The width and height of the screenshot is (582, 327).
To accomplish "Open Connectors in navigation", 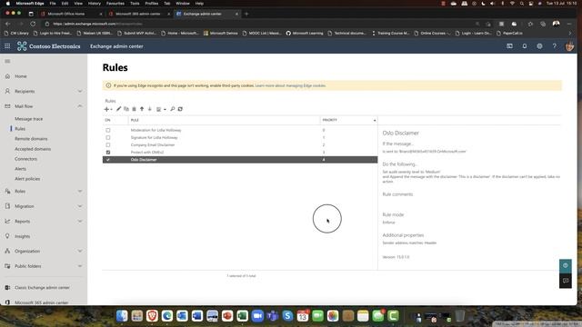I will tap(26, 159).
